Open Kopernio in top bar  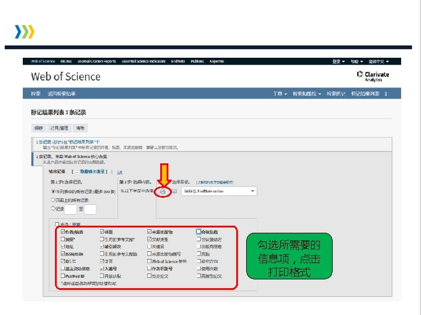click(217, 61)
